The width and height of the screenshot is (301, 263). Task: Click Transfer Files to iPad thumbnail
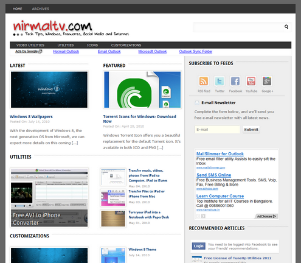pos(113,198)
